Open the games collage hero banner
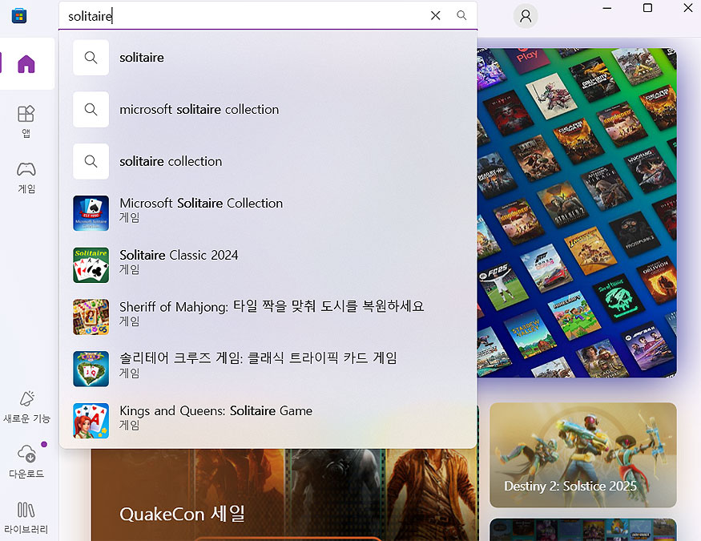701x541 pixels. coord(577,212)
